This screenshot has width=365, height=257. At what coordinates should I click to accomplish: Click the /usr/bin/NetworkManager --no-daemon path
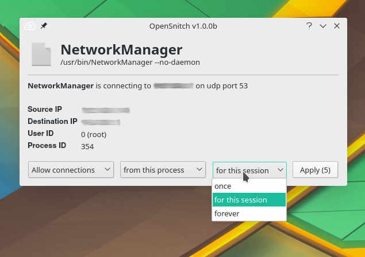coord(130,63)
